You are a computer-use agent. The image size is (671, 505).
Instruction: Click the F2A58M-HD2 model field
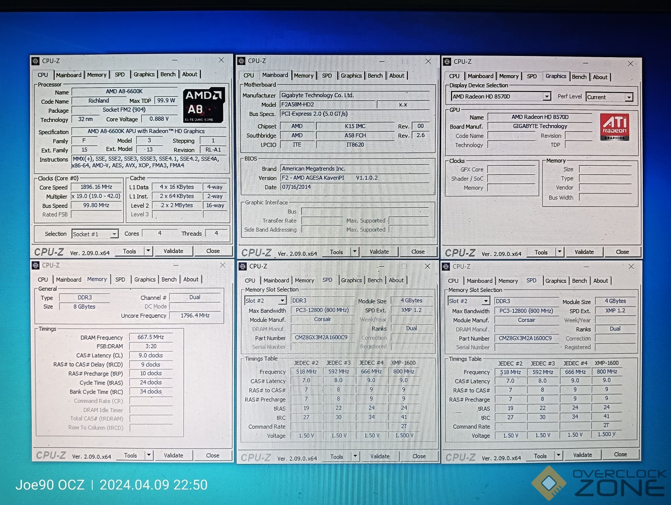[x=328, y=104]
